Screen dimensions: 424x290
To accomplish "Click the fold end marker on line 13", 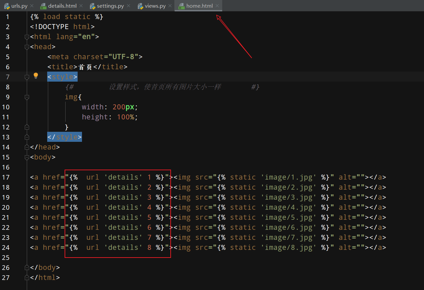I will tap(27, 137).
